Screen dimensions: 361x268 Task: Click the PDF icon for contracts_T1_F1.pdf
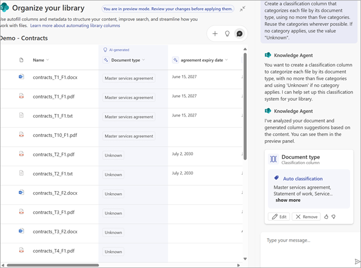tap(22, 96)
